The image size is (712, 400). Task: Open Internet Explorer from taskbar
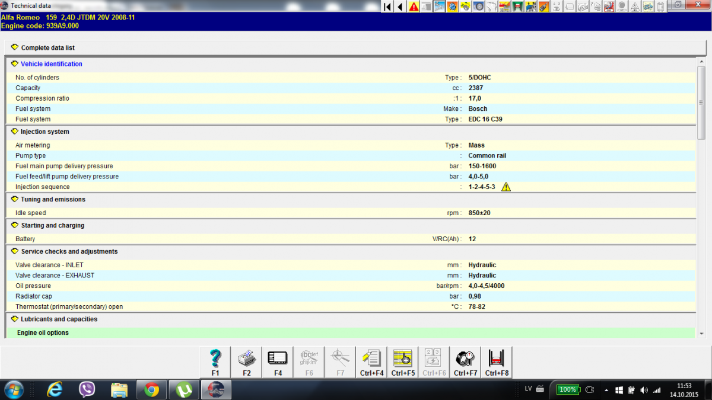(56, 389)
